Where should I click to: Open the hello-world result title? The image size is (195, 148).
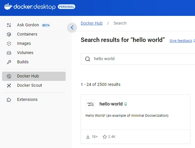(111, 104)
